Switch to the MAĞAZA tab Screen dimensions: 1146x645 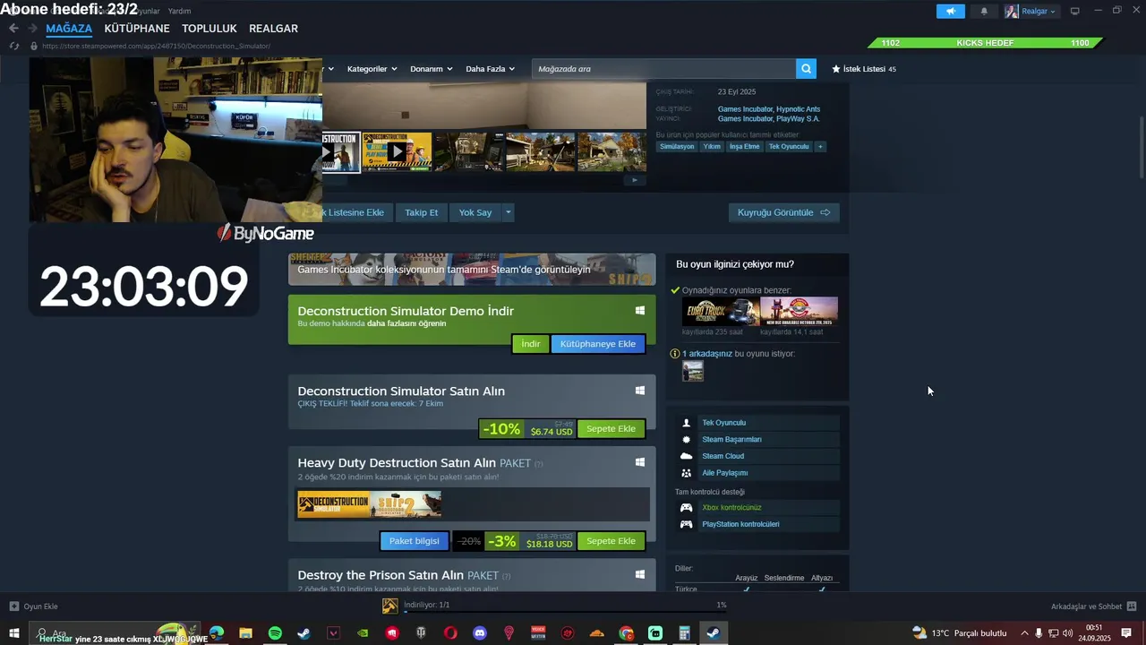(x=69, y=29)
